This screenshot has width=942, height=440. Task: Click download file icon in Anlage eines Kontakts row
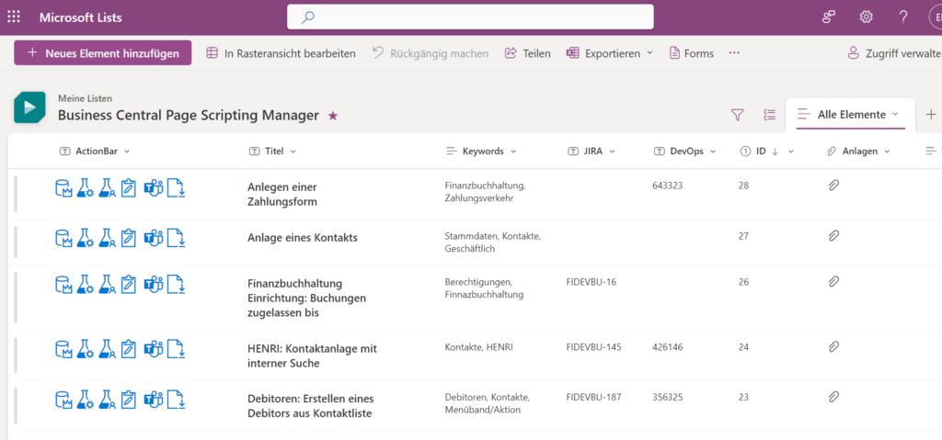click(176, 238)
